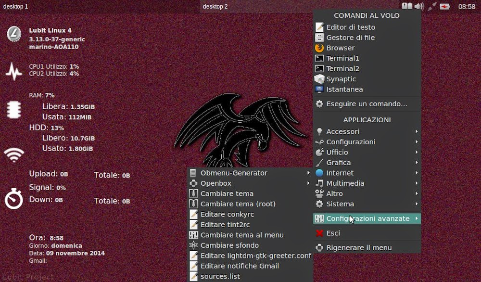Click the Accessori lightbulb icon

(319, 131)
